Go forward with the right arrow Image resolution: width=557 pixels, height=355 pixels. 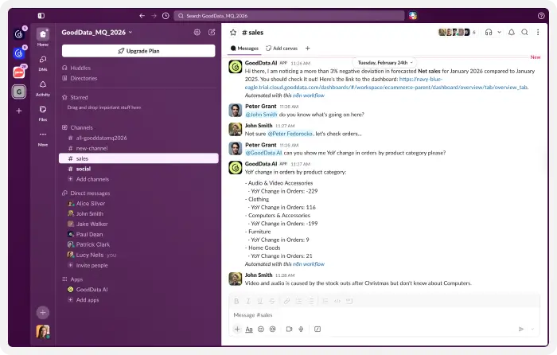154,16
